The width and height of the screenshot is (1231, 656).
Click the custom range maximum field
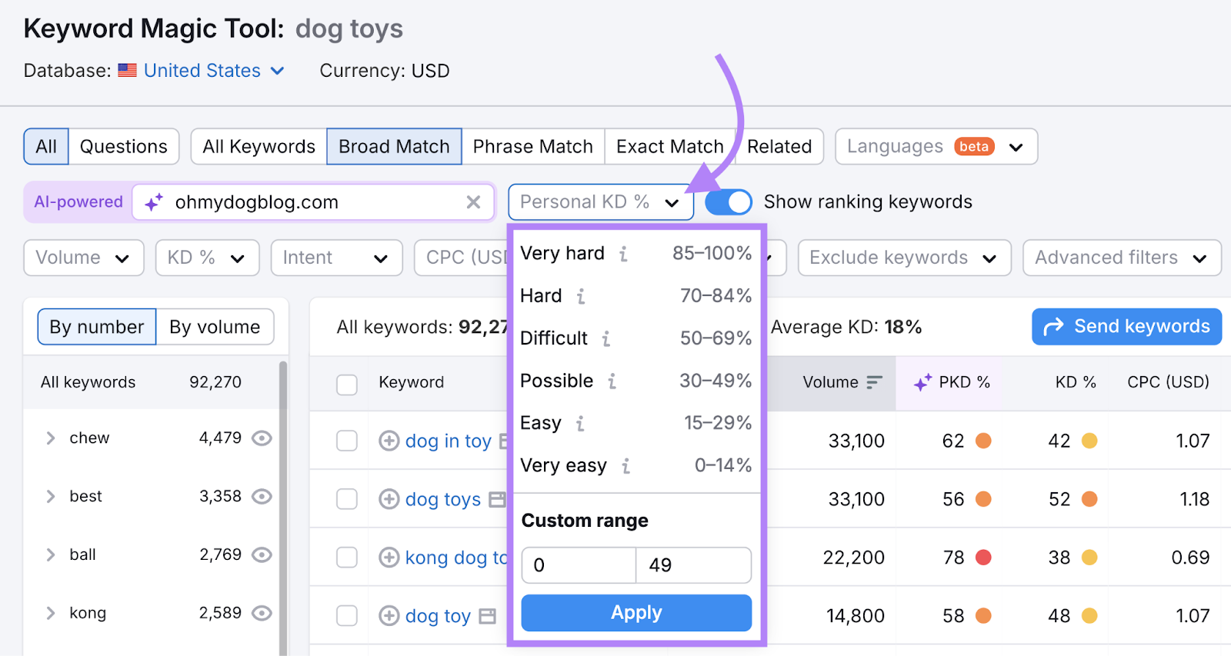pyautogui.click(x=693, y=565)
